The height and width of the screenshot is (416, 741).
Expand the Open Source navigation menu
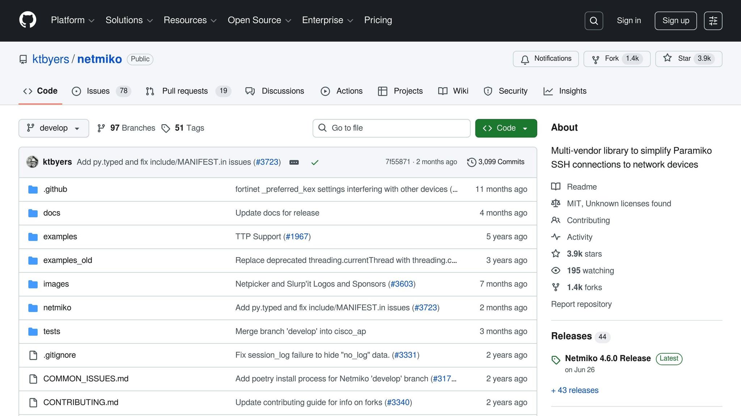click(x=259, y=20)
